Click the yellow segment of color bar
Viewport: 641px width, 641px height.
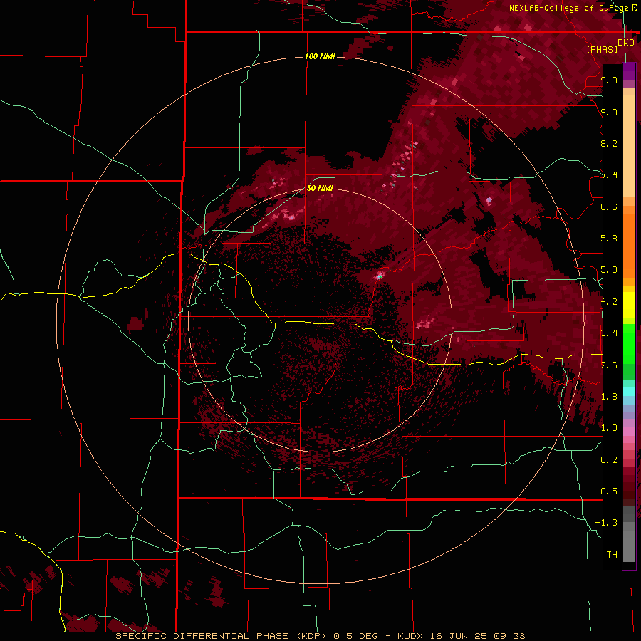coord(629,305)
